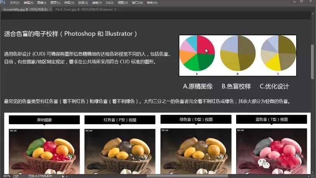Click the original fruit basket image (原始图象)
316x178 pixels.
pos(44,151)
